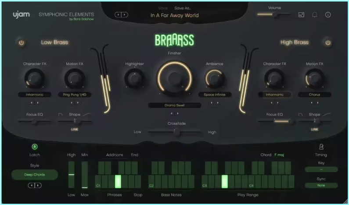Click the window resize layout icon
Viewport: 349px width, 205px height.
coord(301,14)
